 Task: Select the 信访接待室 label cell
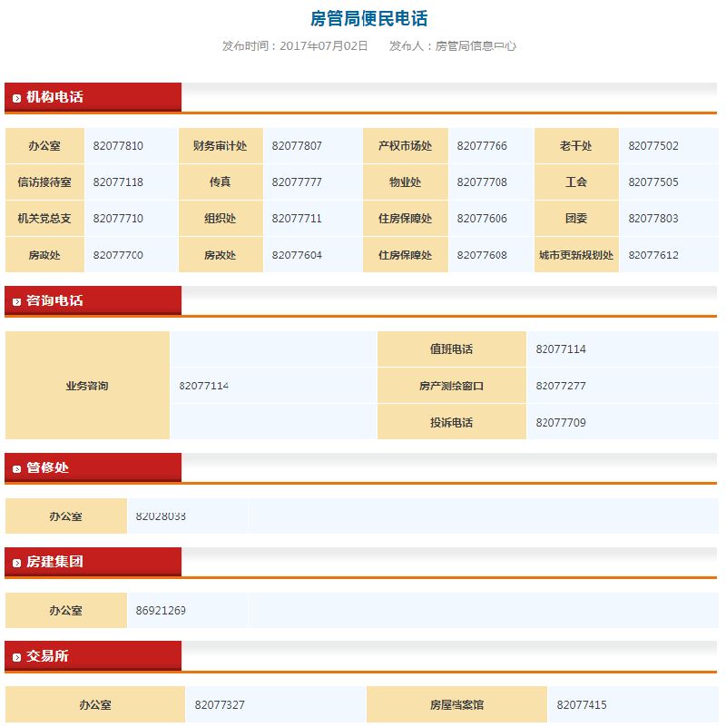pos(44,182)
